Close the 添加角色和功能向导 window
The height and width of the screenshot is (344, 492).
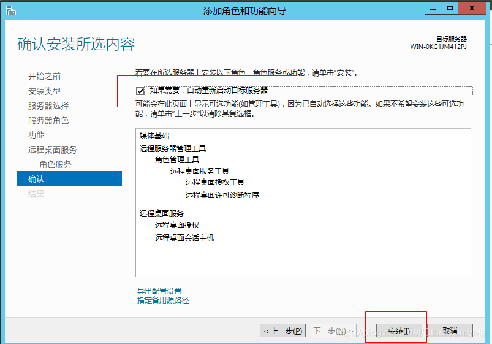pos(472,8)
